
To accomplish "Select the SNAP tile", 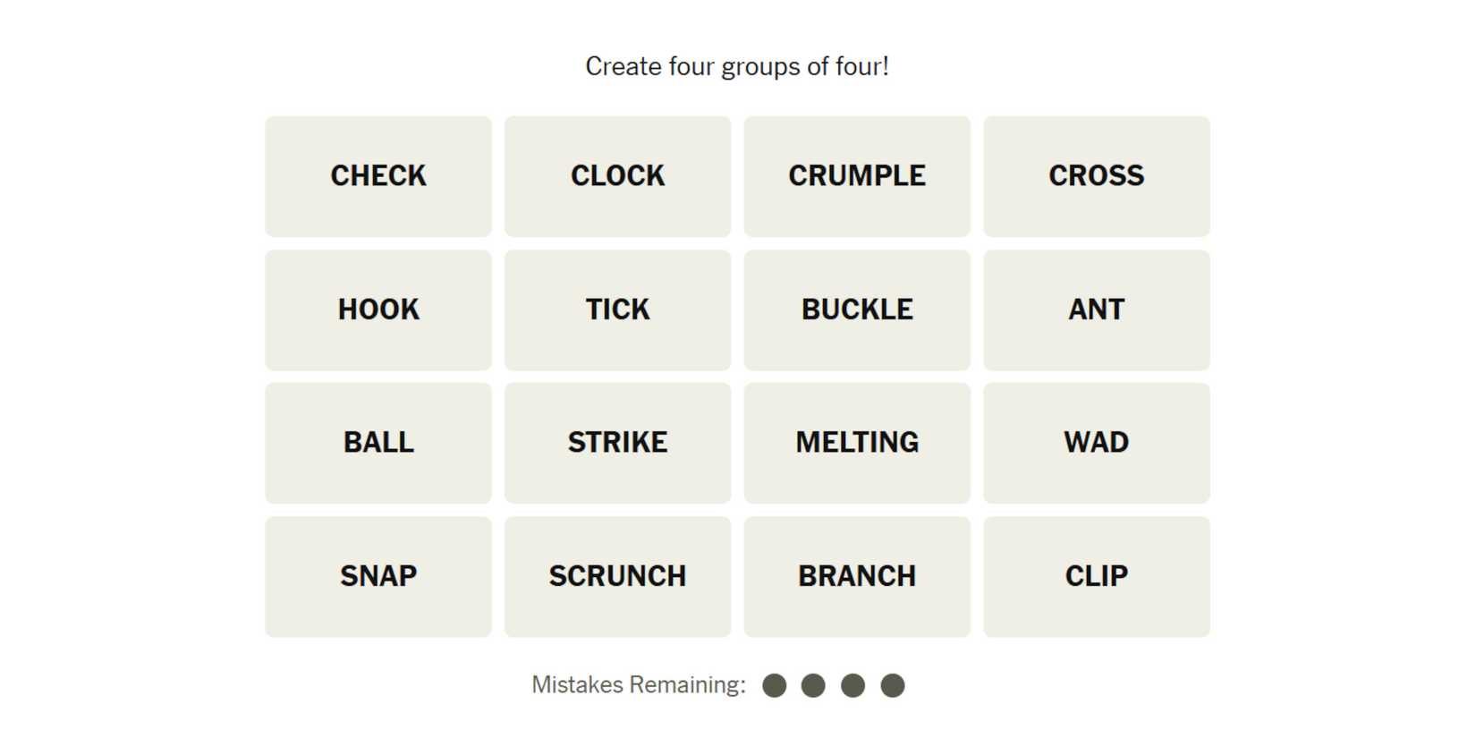I will point(377,576).
